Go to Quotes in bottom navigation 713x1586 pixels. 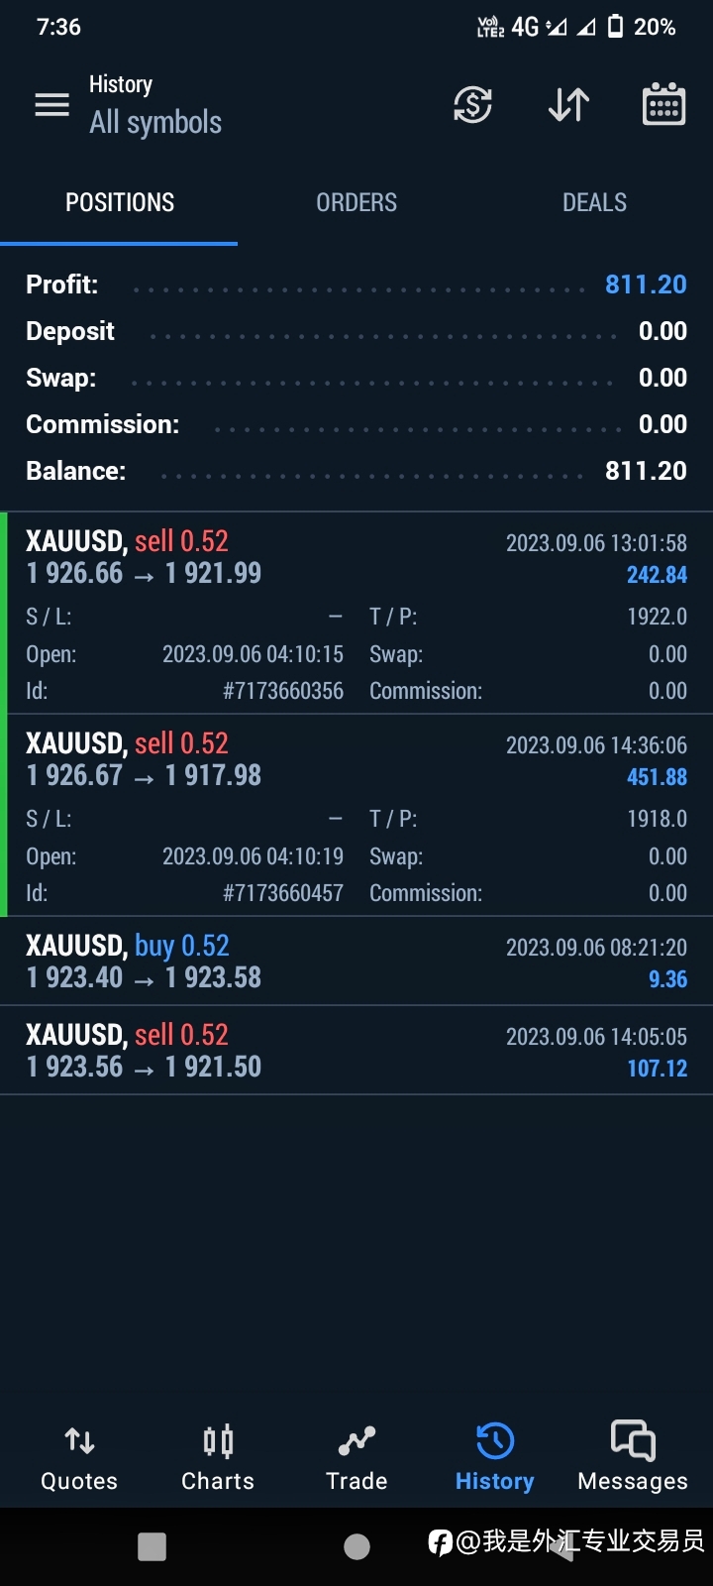coord(79,1459)
